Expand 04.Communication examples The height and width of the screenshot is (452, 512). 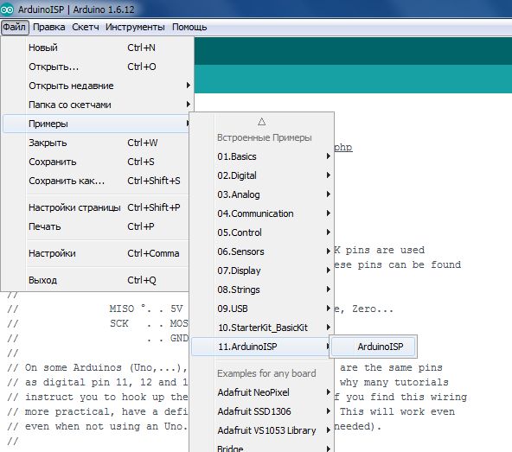click(262, 213)
